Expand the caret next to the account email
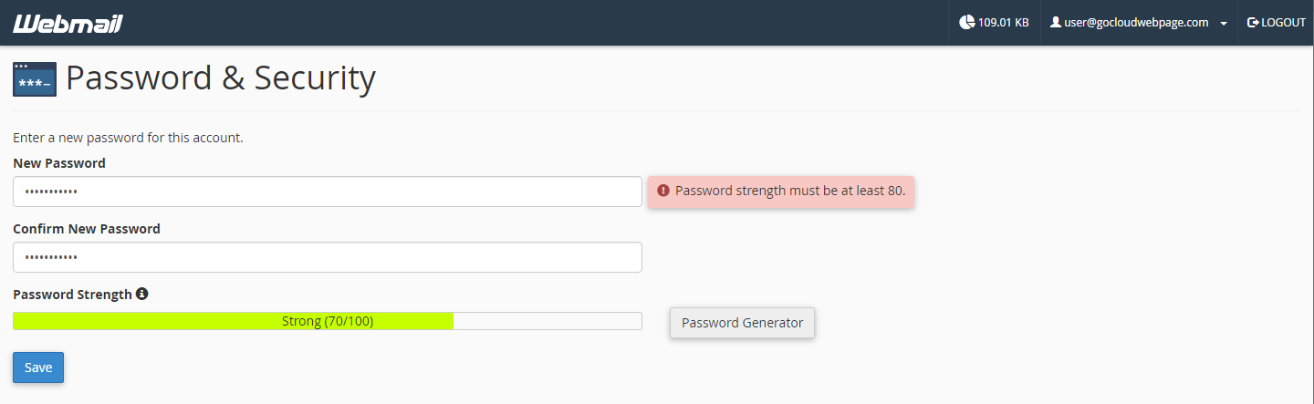Viewport: 1314px width, 404px height. (1223, 24)
